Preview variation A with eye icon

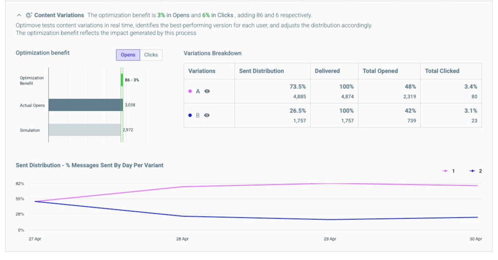(207, 91)
